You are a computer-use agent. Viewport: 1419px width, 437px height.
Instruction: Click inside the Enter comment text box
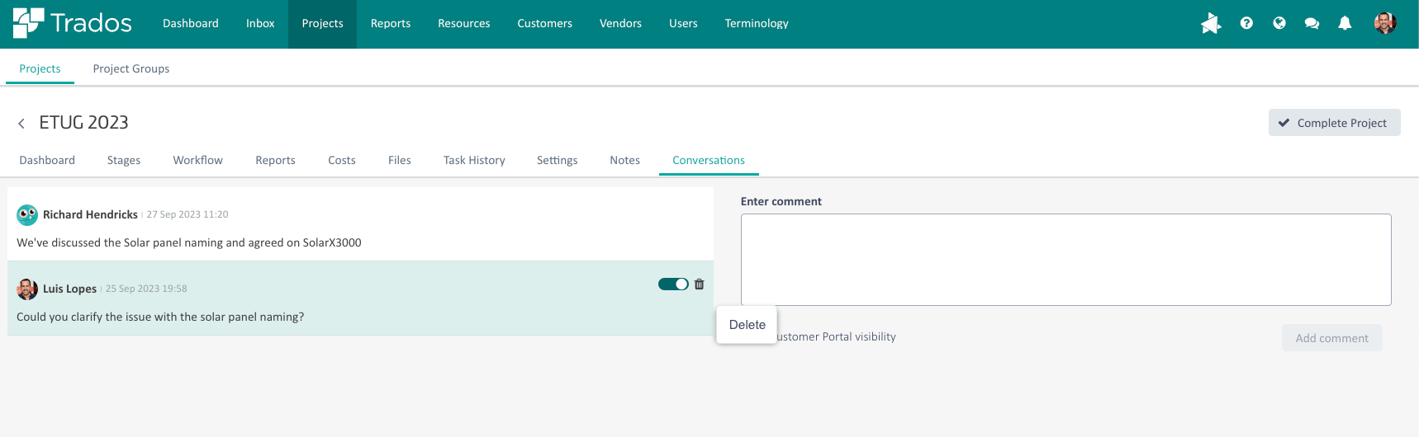pyautogui.click(x=1065, y=260)
